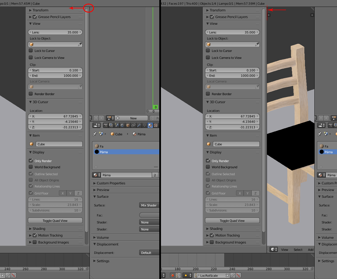
Task: Open the Texture checkerboard tab icon
Action: tap(156, 125)
